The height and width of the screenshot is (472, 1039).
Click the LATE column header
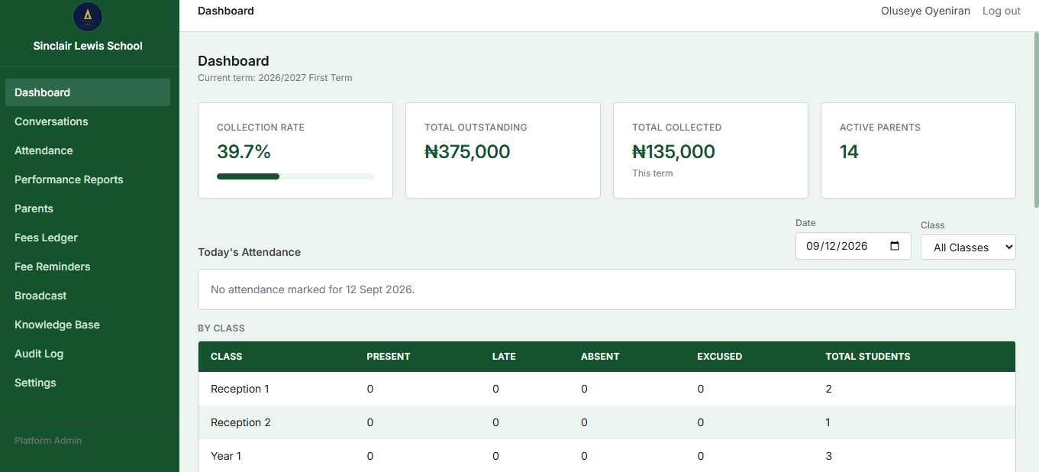click(x=504, y=357)
